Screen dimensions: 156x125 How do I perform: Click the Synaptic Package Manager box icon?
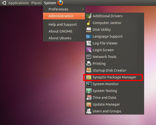[89, 77]
